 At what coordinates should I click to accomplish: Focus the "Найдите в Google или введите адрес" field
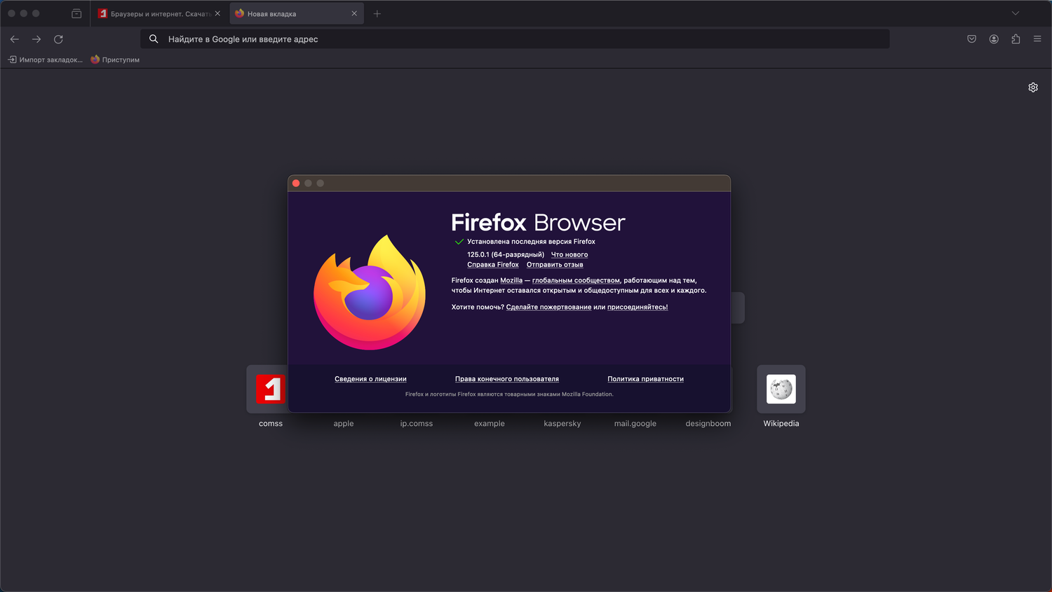[515, 39]
